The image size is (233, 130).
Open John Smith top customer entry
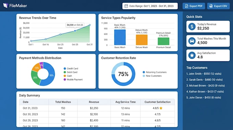(204, 74)
